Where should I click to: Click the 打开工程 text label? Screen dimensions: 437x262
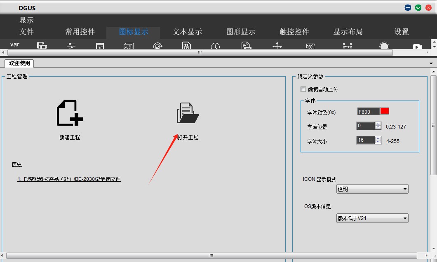click(x=188, y=137)
